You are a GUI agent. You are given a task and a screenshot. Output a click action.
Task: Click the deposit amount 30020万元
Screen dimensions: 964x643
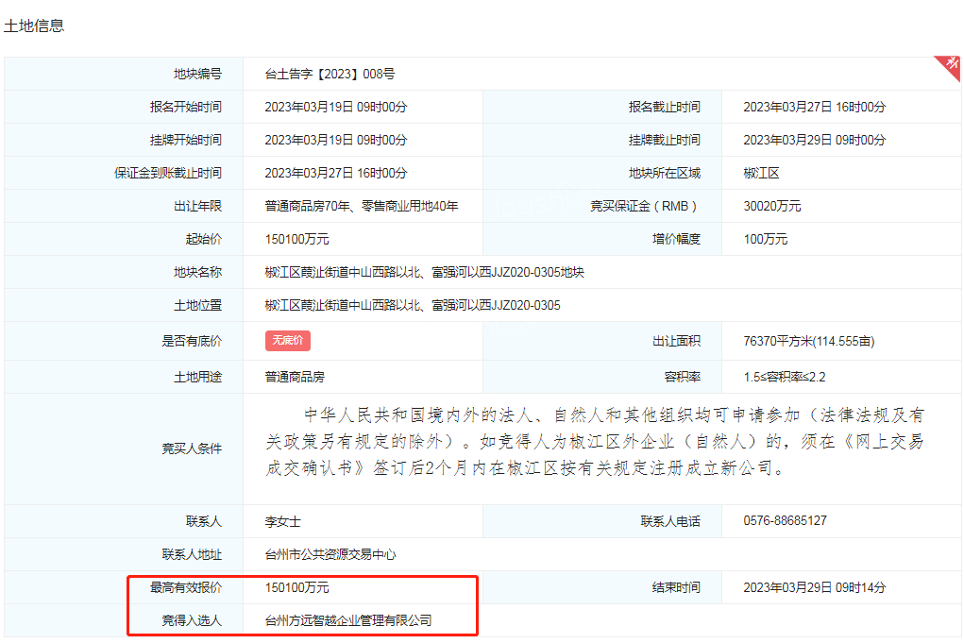click(x=771, y=206)
